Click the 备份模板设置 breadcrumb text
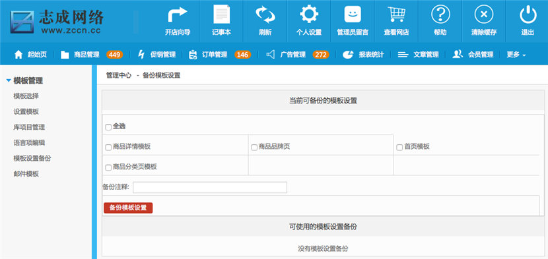This screenshot has width=548, height=259. [x=162, y=75]
